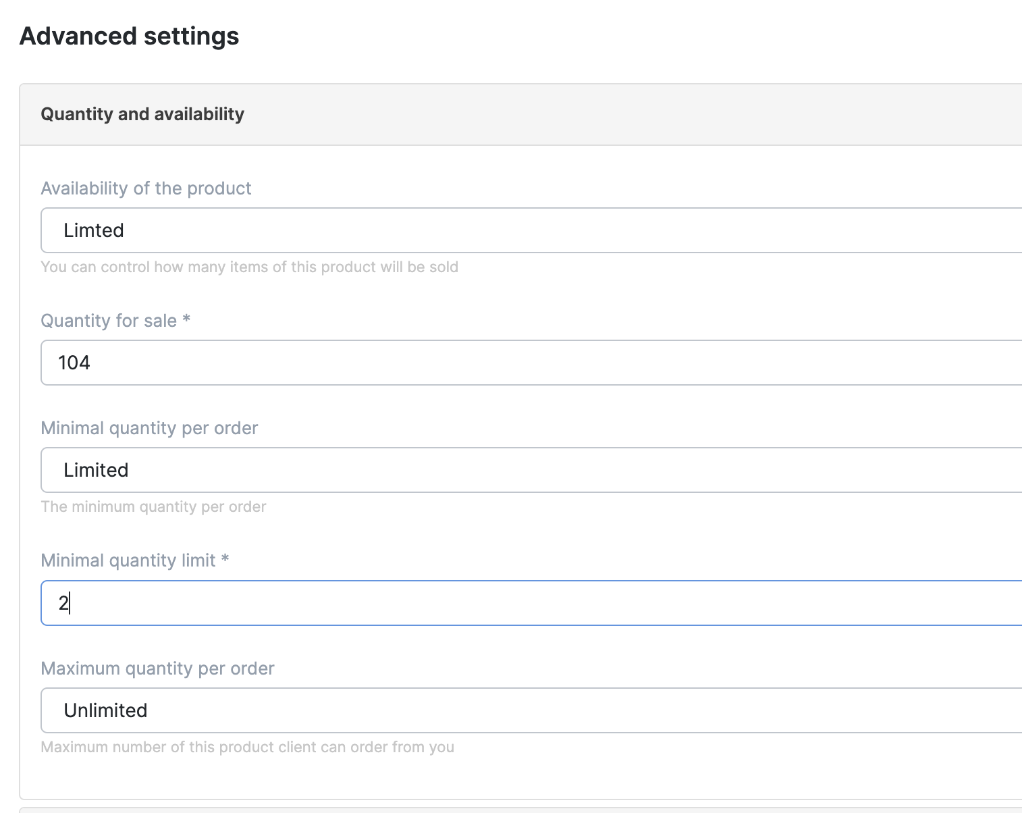The width and height of the screenshot is (1022, 813).
Task: Click the "Maximum number of this product" hint
Action: (247, 747)
